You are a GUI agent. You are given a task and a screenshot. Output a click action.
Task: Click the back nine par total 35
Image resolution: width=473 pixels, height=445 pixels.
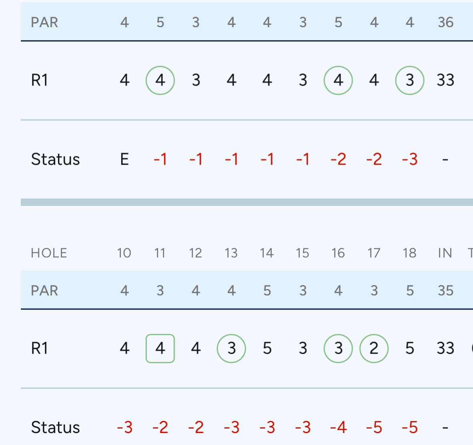pos(445,291)
